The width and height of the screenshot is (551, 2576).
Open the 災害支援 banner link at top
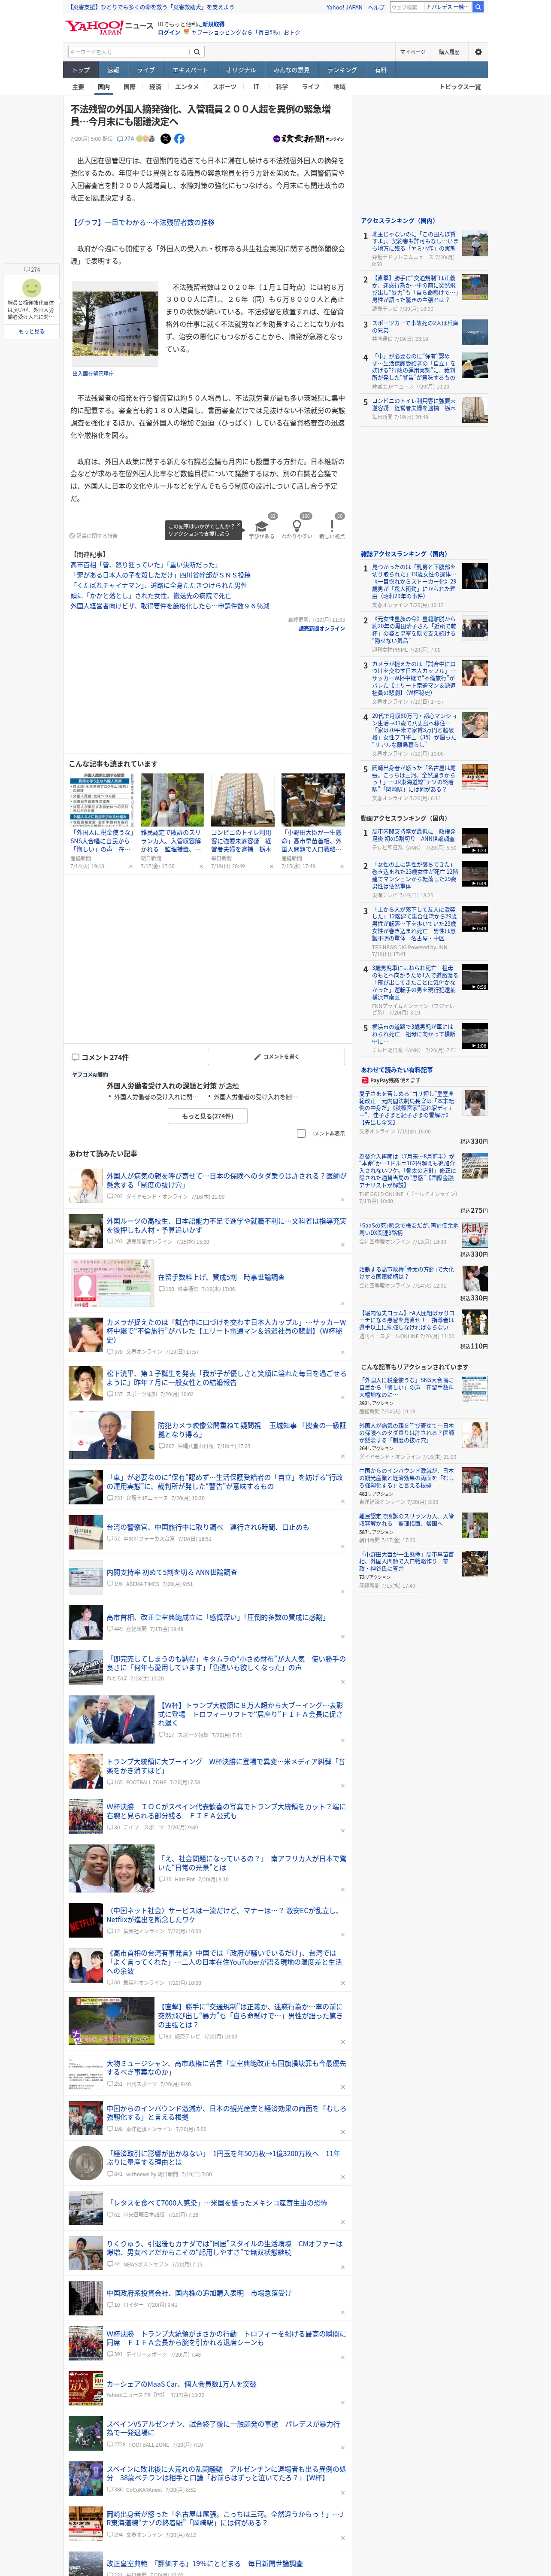click(x=150, y=7)
